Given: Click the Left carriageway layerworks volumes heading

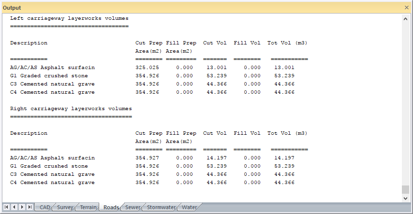Looking at the screenshot, I should point(69,18).
